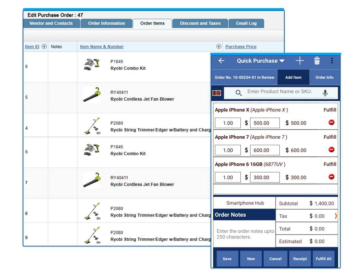Click the Total $ 0.00 row
This screenshot has width=363, height=272.
[x=307, y=229]
